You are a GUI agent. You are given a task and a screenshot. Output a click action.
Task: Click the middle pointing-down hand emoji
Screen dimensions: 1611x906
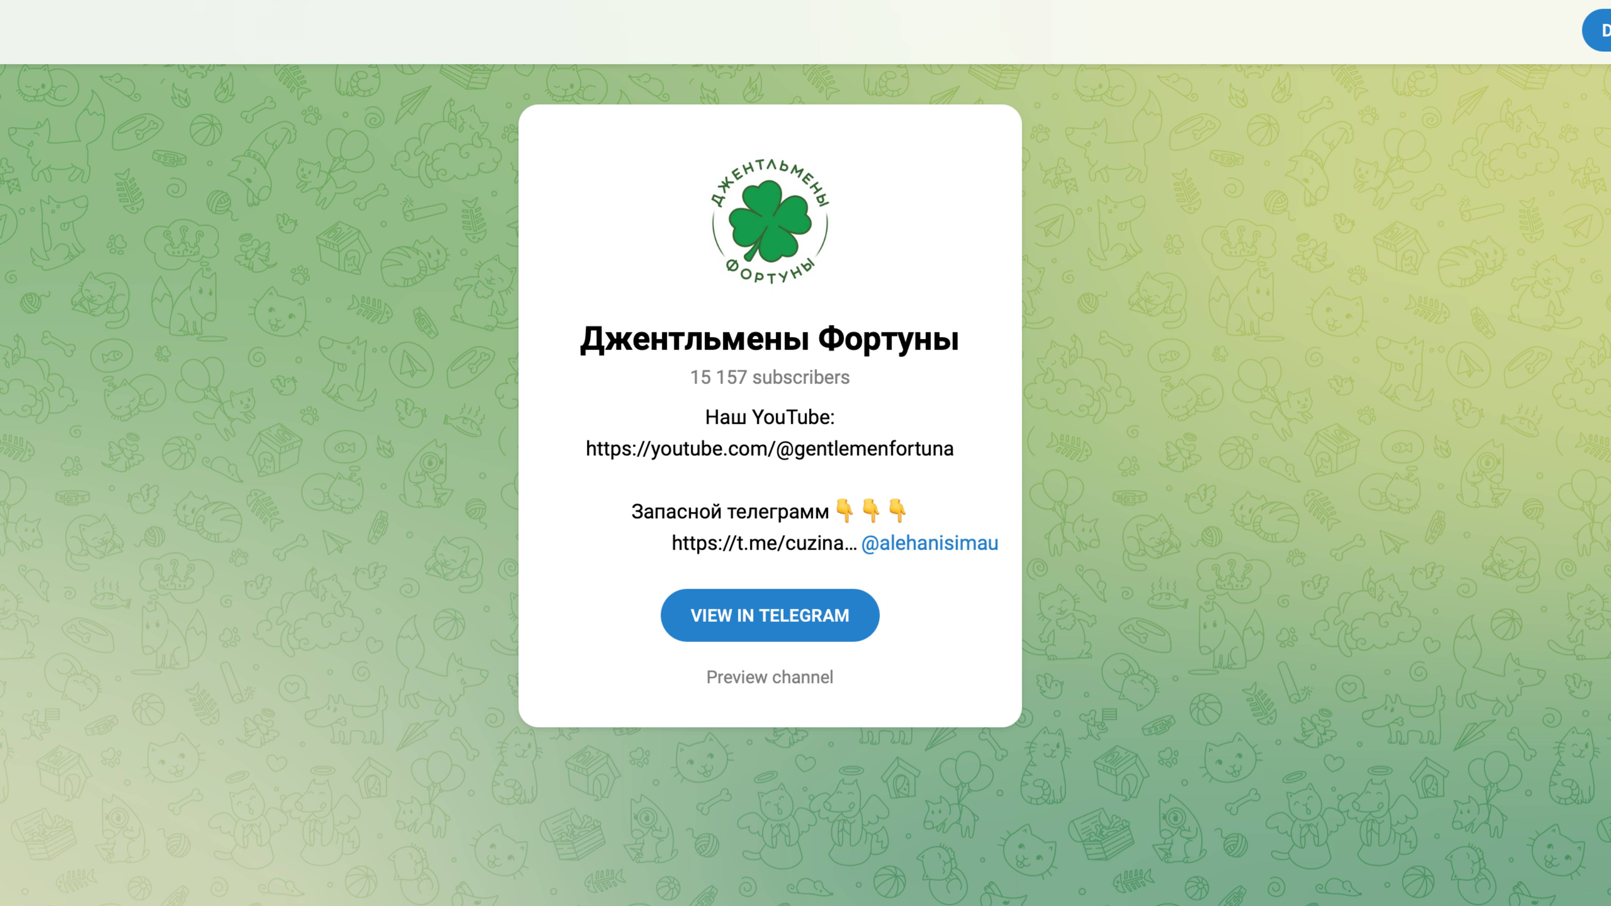tap(871, 511)
